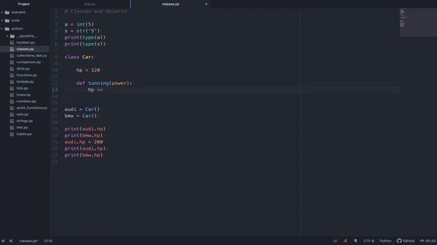Click classes.py* file name in status bar
437x245 pixels.
pyautogui.click(x=29, y=241)
